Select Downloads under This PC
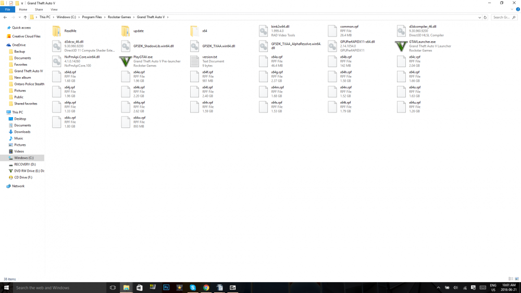Viewport: 521px width, 293px height. tap(22, 132)
